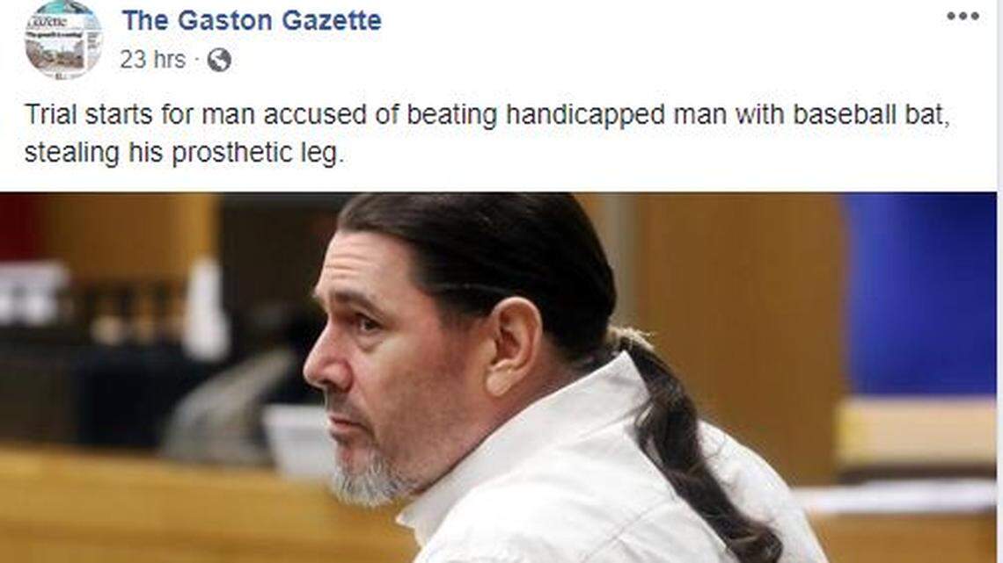This screenshot has width=1003, height=563.
Task: Click The Gaston Gazette page name
Action: 252,20
